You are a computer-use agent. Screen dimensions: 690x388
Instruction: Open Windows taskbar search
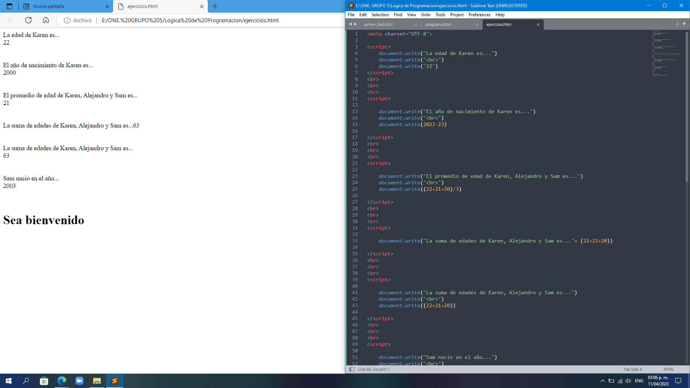tap(26, 381)
